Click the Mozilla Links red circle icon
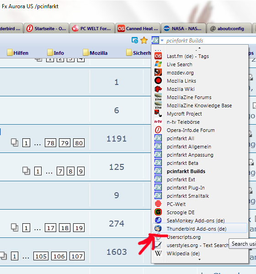Image resolution: width=256 pixels, height=274 pixels. coord(158,81)
